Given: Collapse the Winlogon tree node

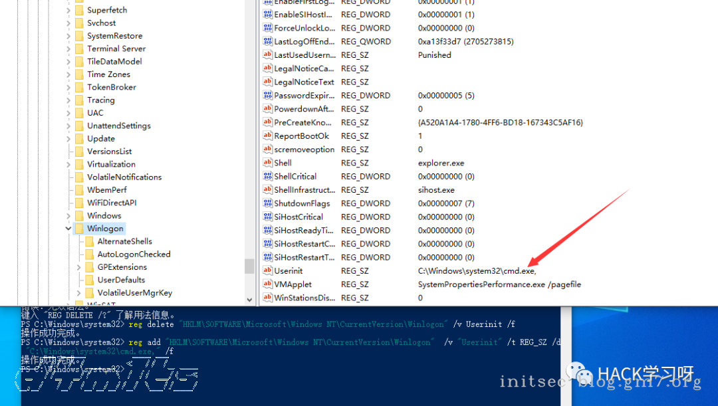Looking at the screenshot, I should [x=68, y=229].
